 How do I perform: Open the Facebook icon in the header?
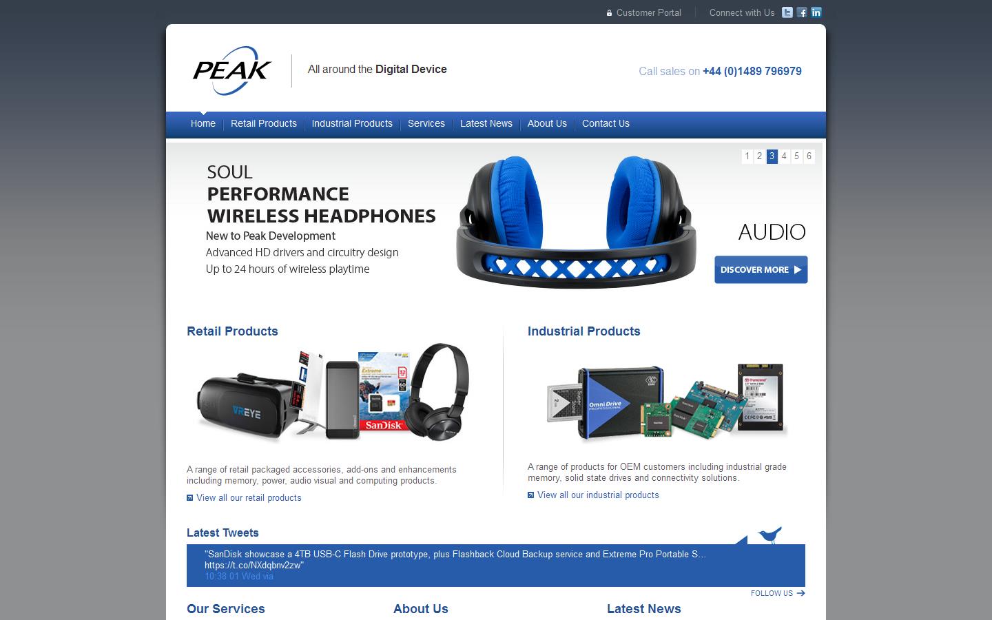click(802, 12)
